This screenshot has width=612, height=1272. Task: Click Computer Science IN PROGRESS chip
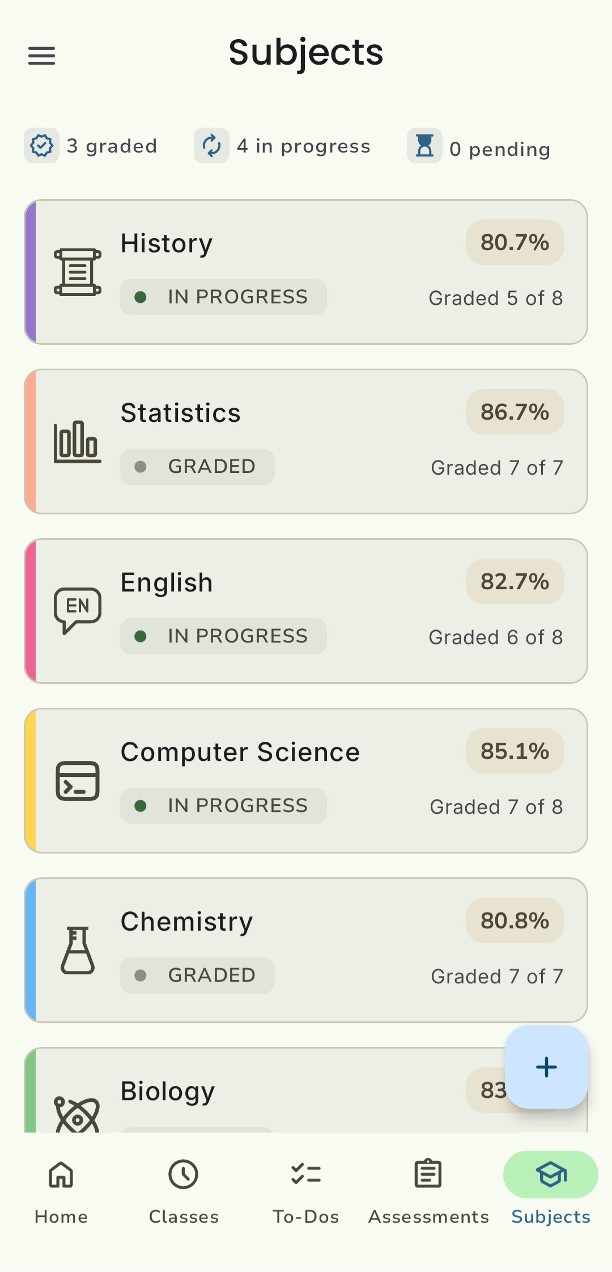223,806
